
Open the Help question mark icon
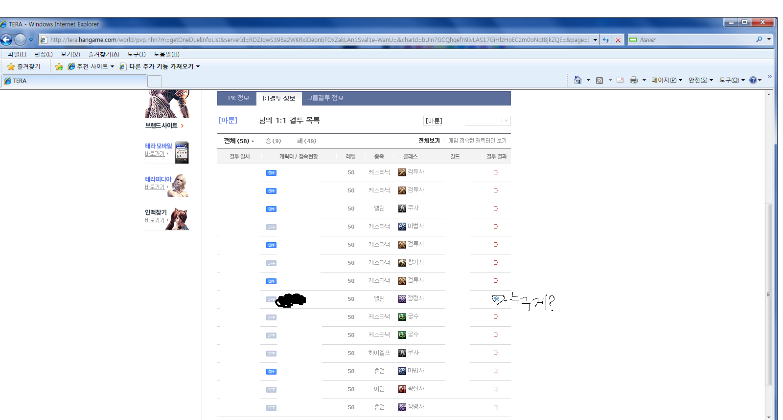click(x=753, y=80)
